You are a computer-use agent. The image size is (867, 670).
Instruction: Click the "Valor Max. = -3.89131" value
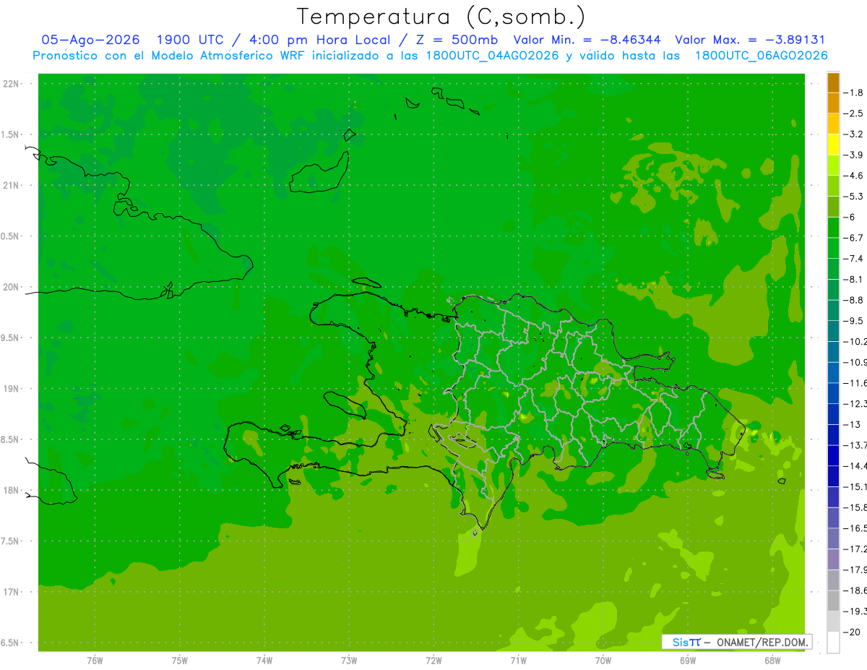[x=750, y=40]
